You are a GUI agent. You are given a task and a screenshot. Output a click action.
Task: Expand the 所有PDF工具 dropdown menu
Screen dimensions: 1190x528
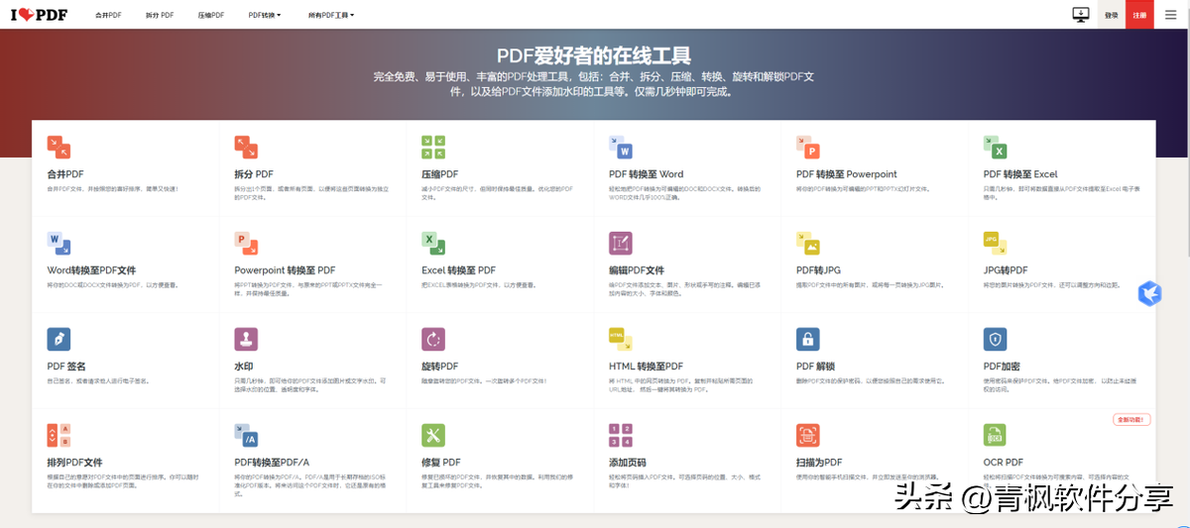(331, 16)
